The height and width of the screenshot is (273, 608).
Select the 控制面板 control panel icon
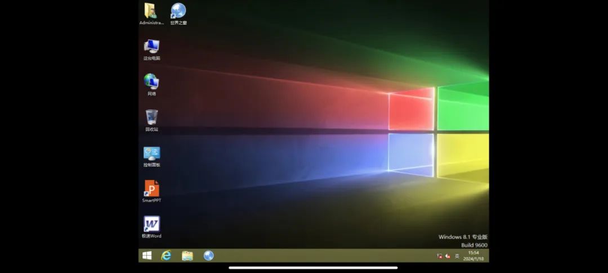151,156
